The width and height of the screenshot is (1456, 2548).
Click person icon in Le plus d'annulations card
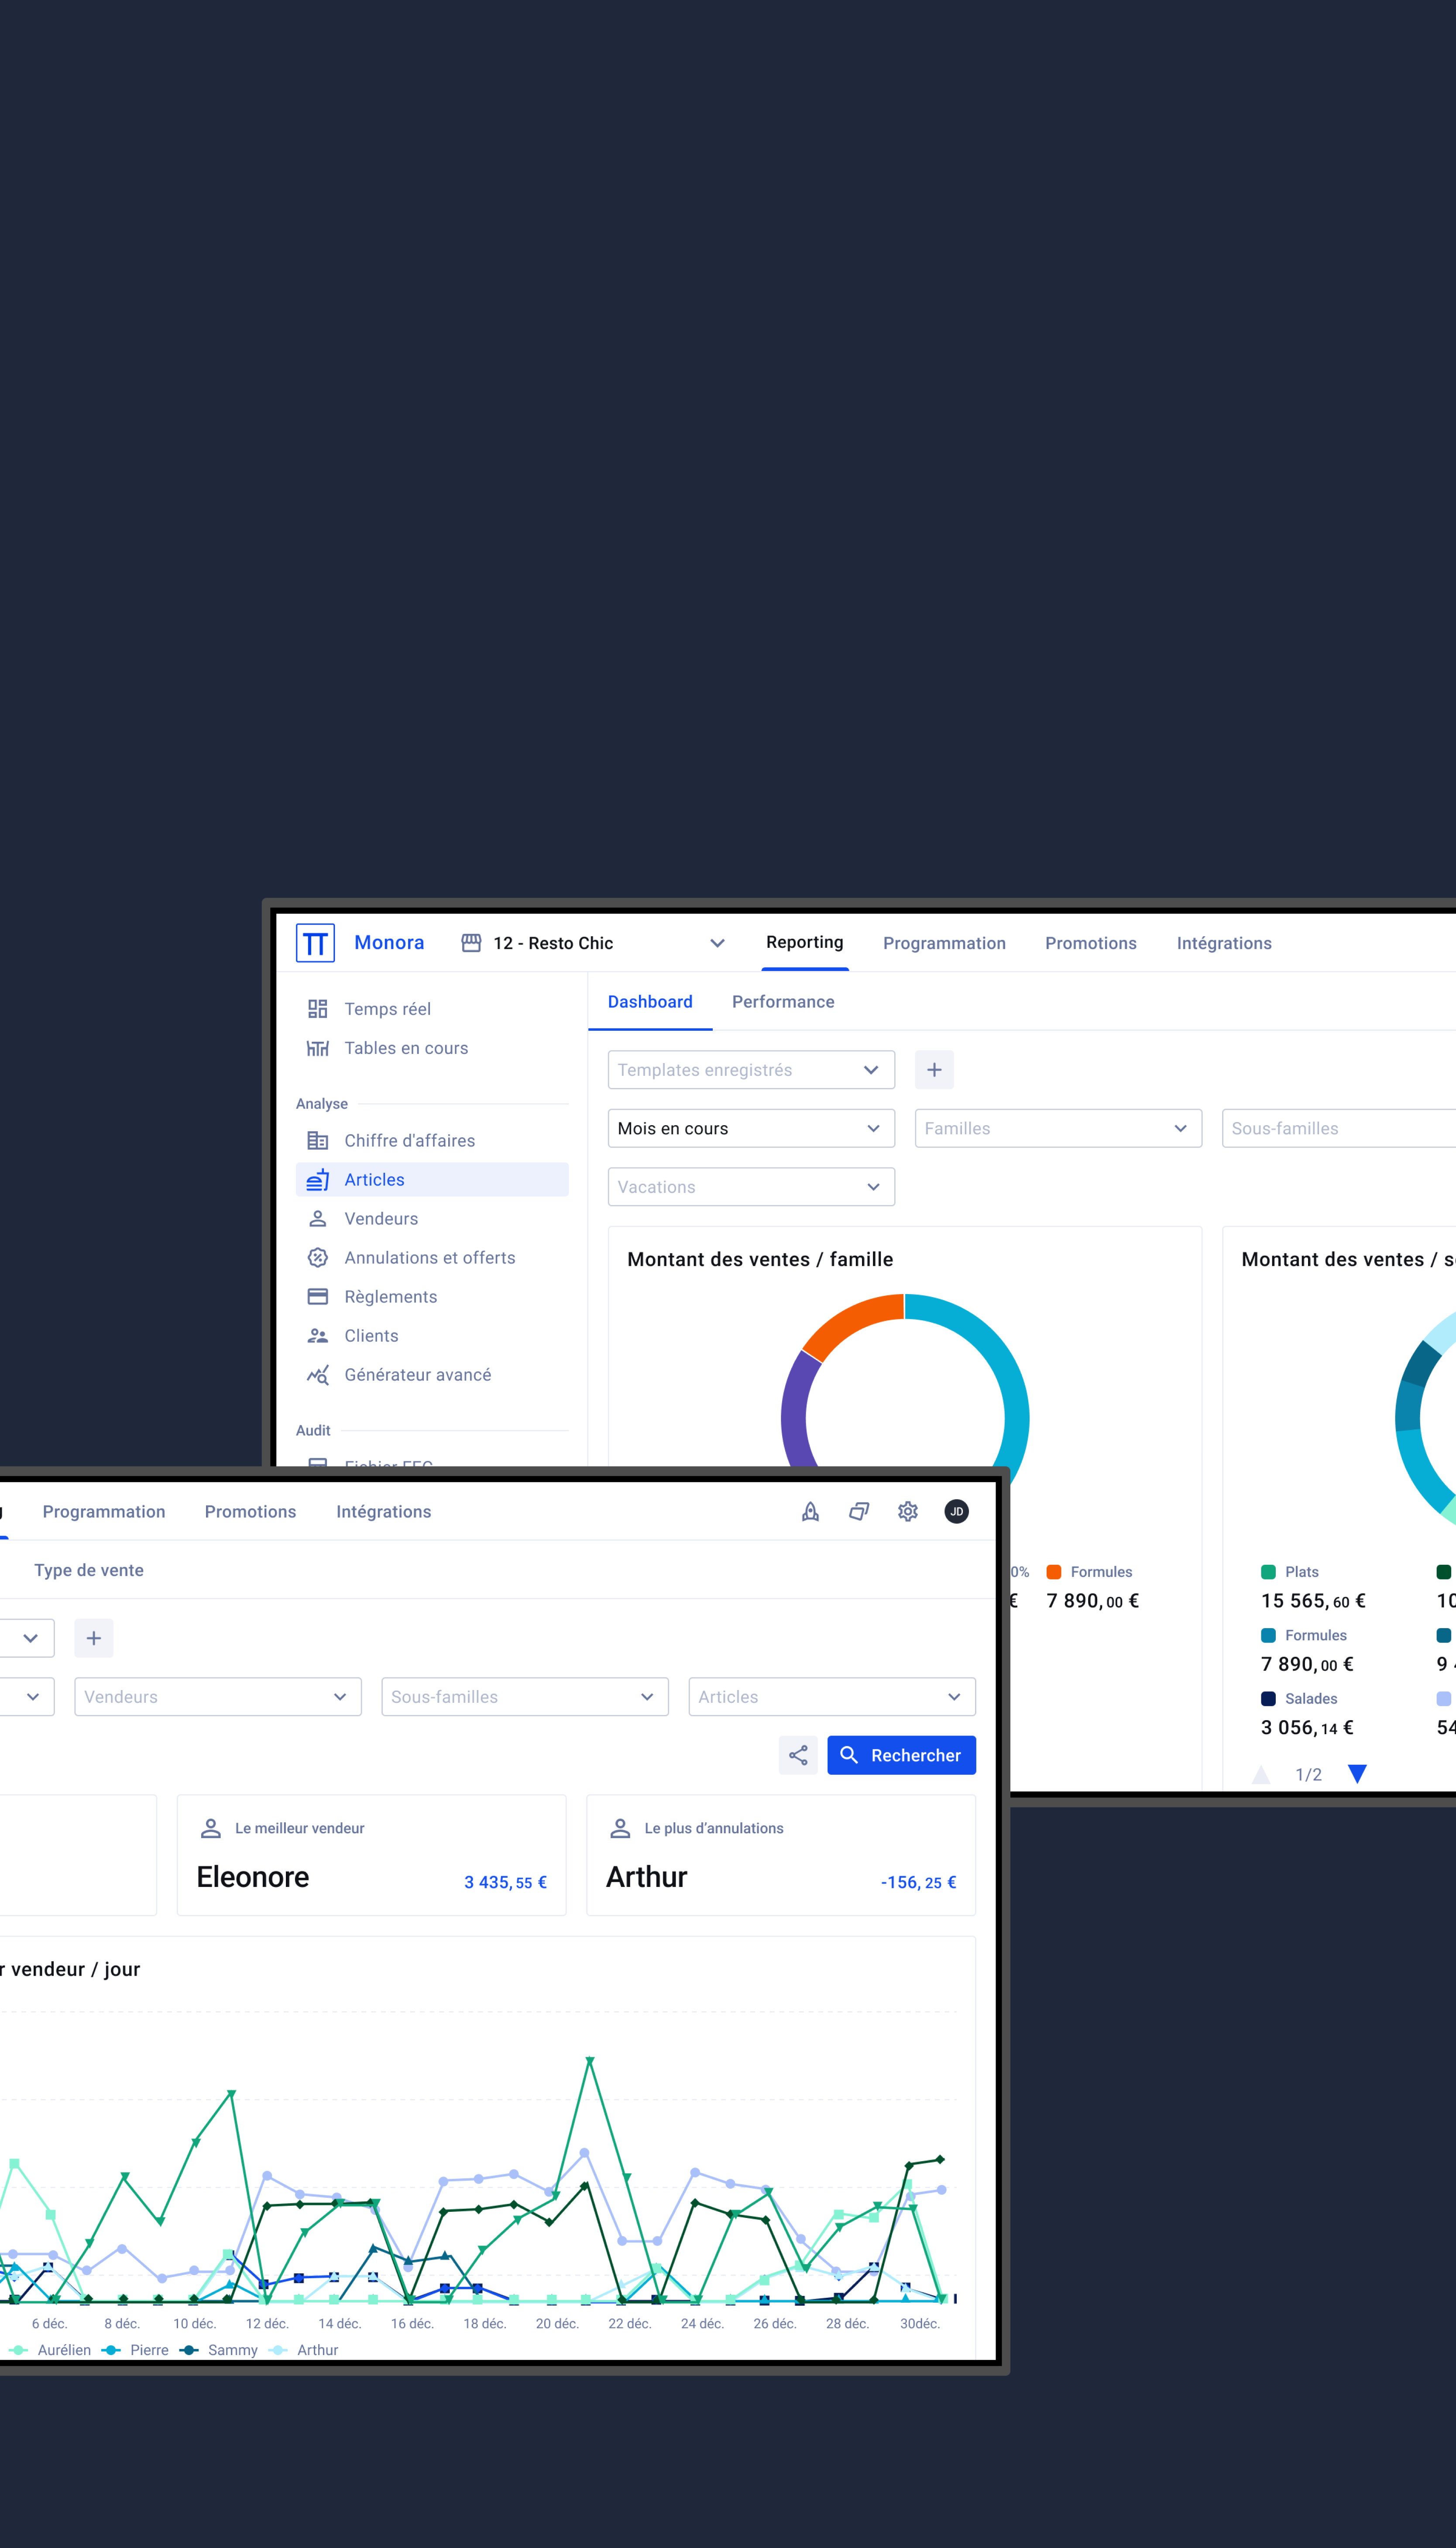coord(620,1828)
